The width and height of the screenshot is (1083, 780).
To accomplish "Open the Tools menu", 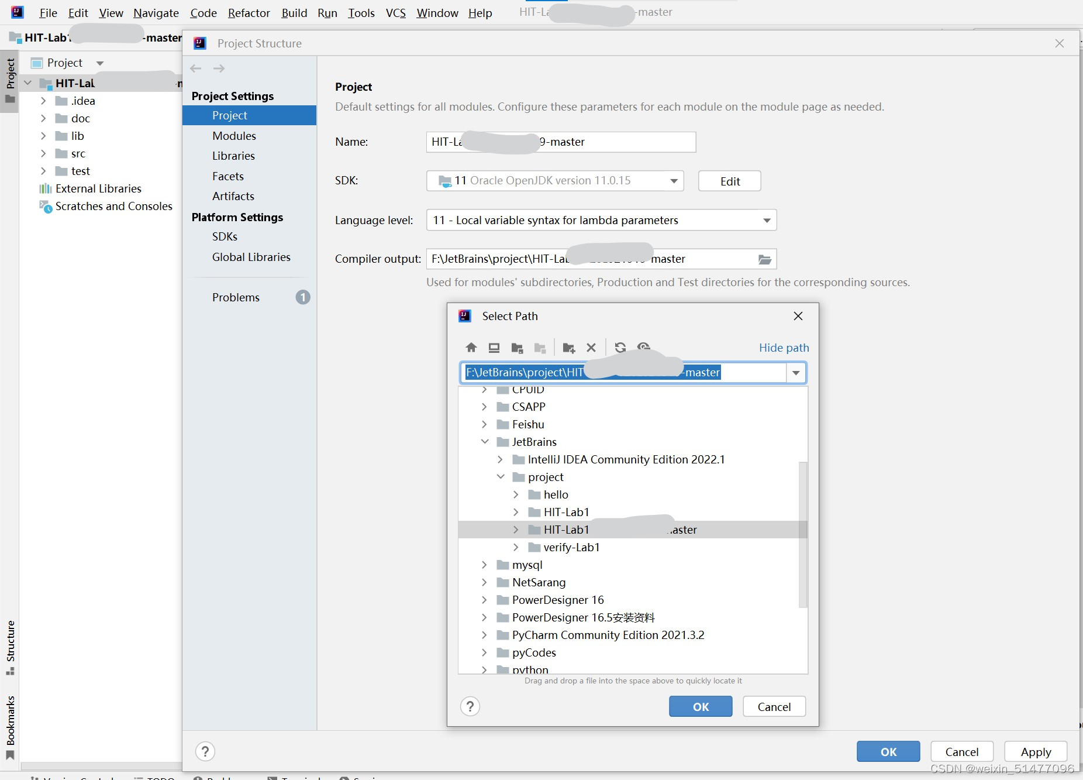I will 361,13.
